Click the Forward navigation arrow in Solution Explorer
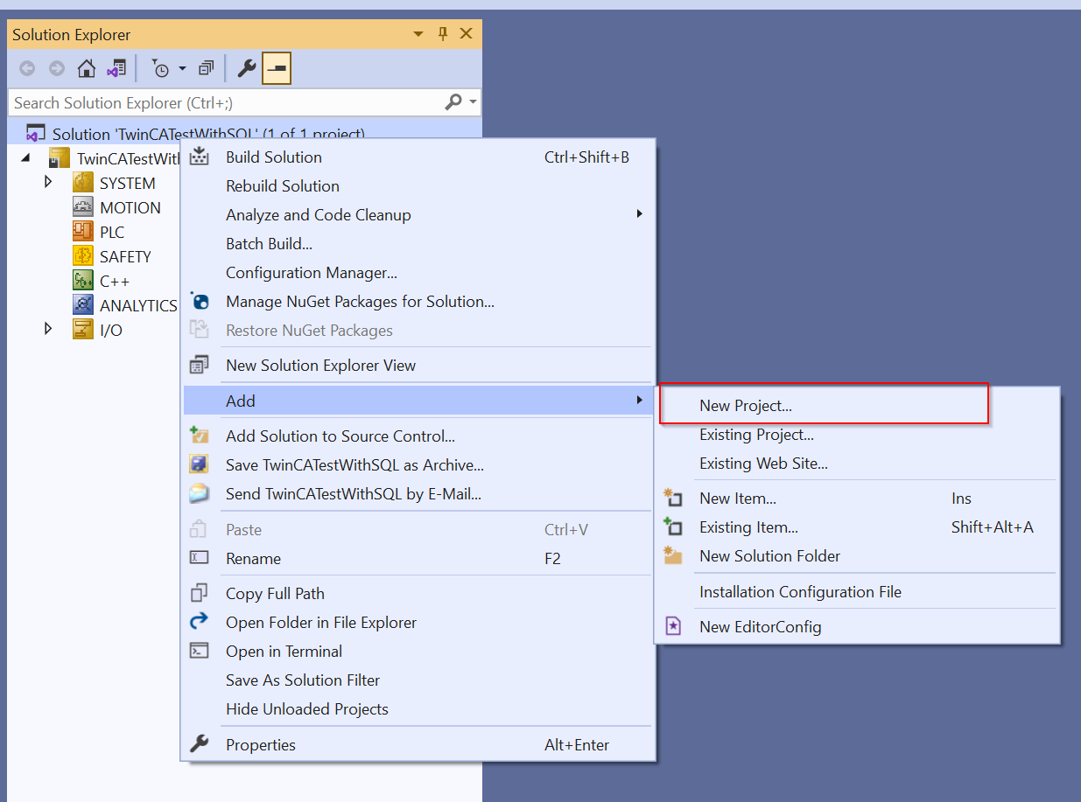The height and width of the screenshot is (802, 1081). click(x=57, y=68)
